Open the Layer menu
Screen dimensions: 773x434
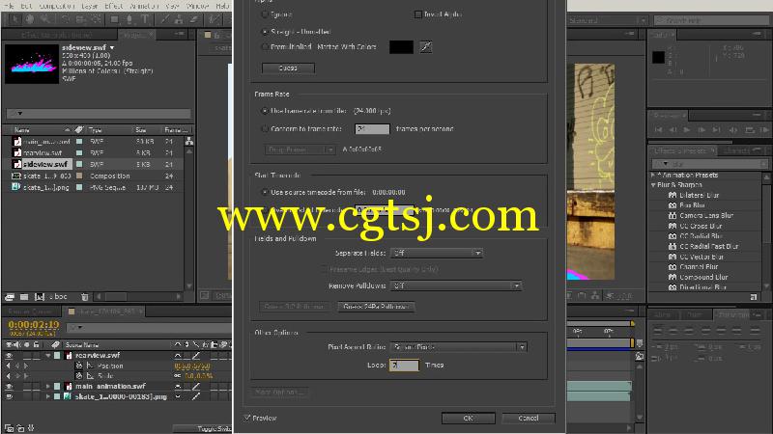click(x=90, y=6)
